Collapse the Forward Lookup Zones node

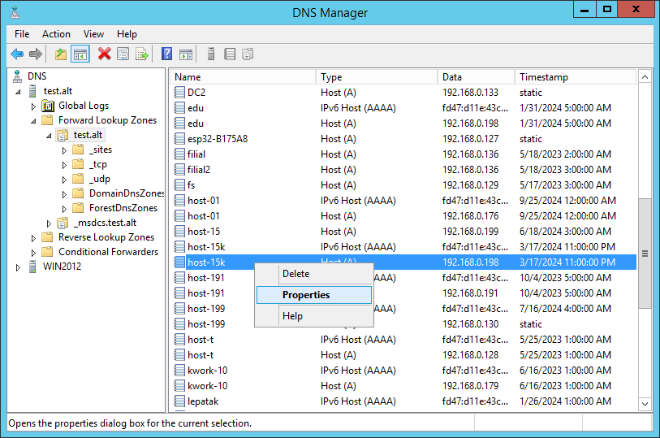(x=34, y=120)
